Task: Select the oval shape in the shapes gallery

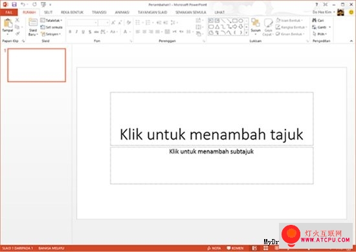Action: [241, 21]
